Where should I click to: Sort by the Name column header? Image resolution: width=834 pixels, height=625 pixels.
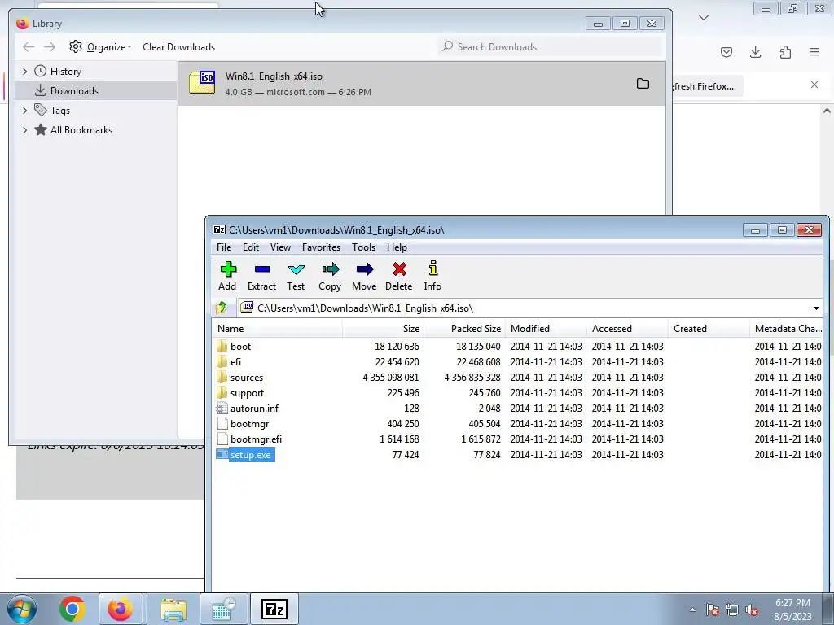click(x=277, y=329)
